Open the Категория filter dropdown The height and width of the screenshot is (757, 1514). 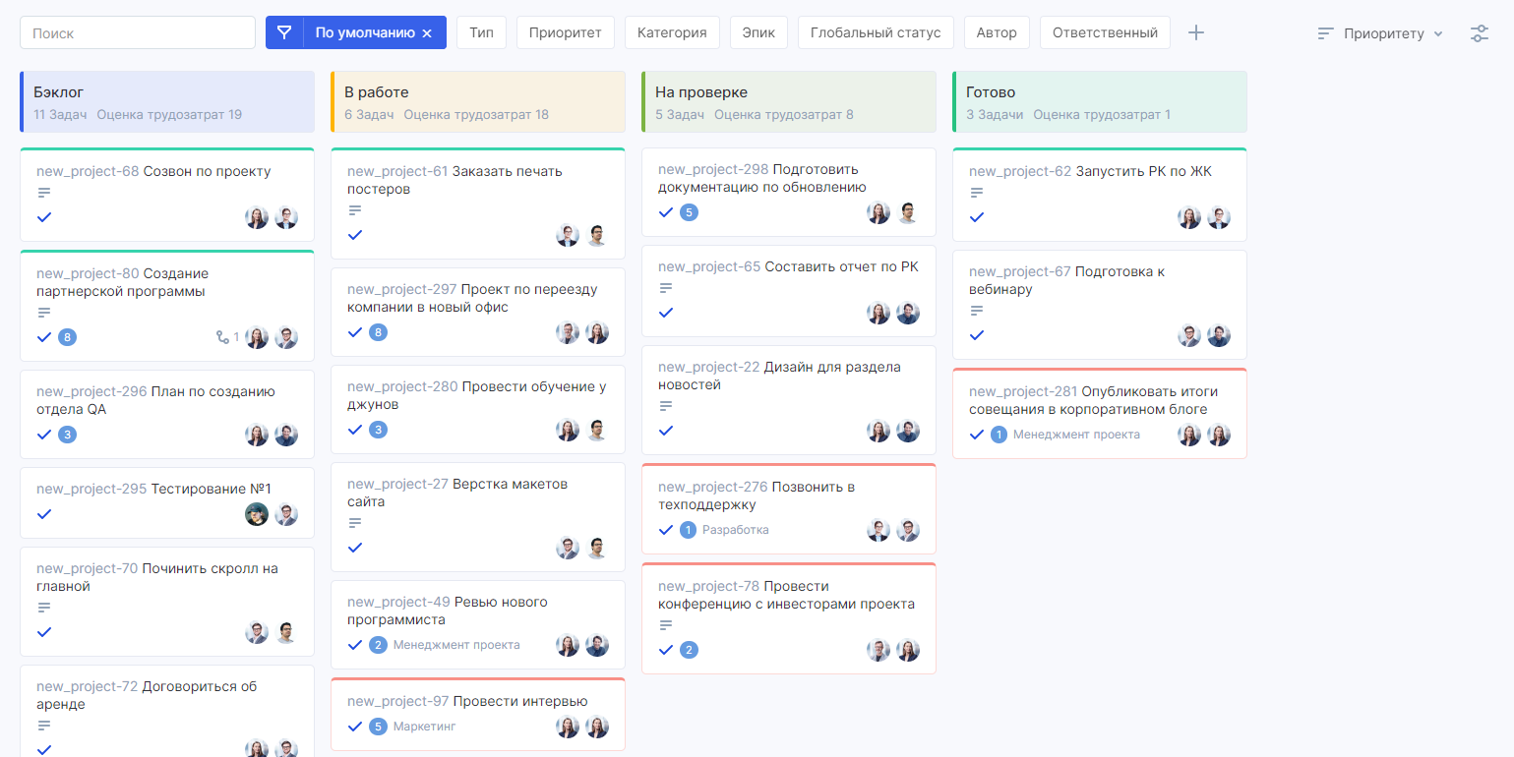click(672, 32)
